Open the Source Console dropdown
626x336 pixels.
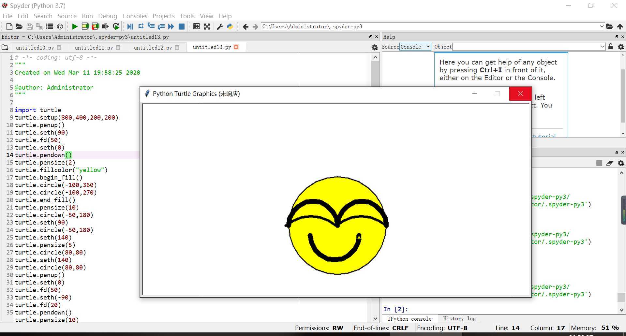pos(415,47)
